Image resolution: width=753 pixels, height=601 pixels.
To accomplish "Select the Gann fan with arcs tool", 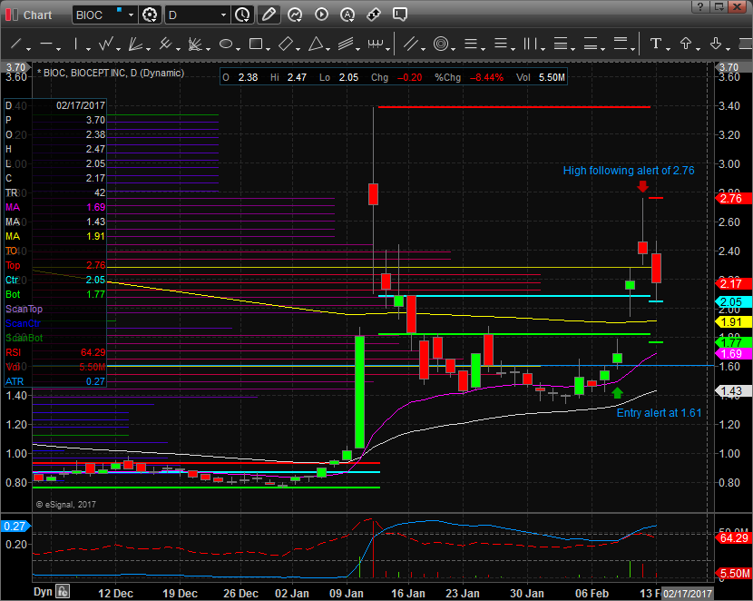I will (x=195, y=44).
